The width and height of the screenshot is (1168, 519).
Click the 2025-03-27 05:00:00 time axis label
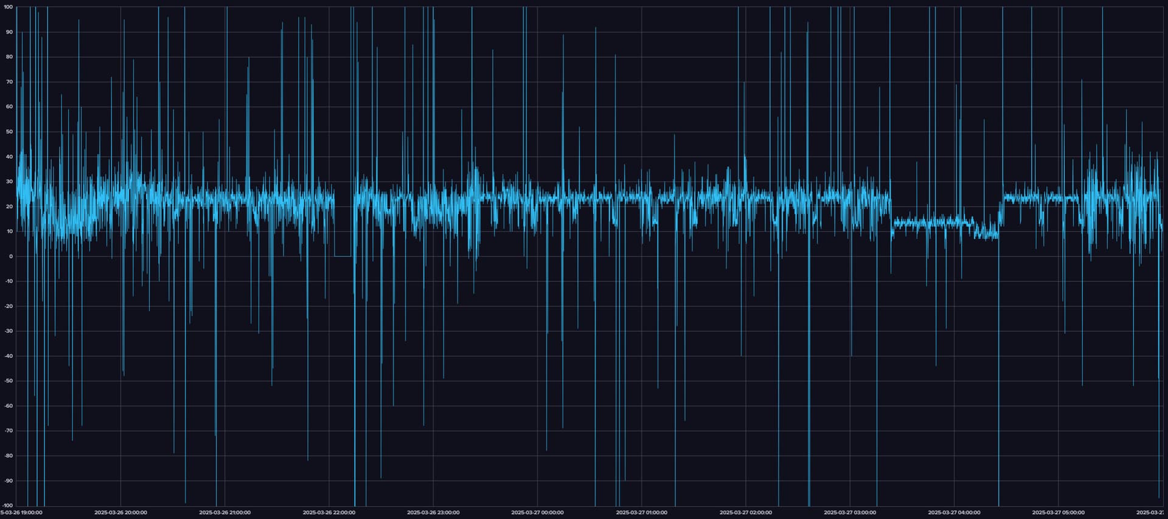pyautogui.click(x=1058, y=513)
